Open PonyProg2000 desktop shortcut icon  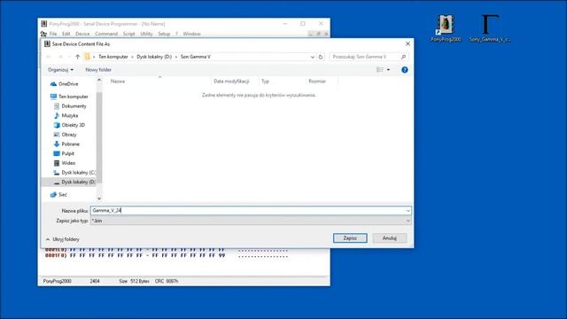click(x=446, y=28)
